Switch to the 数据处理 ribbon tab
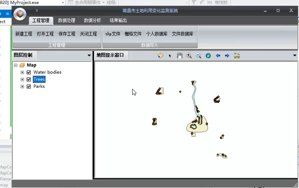Image resolution: width=299 pixels, height=188 pixels. click(66, 20)
